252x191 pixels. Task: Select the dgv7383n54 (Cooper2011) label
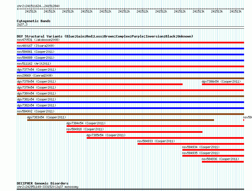point(46,117)
